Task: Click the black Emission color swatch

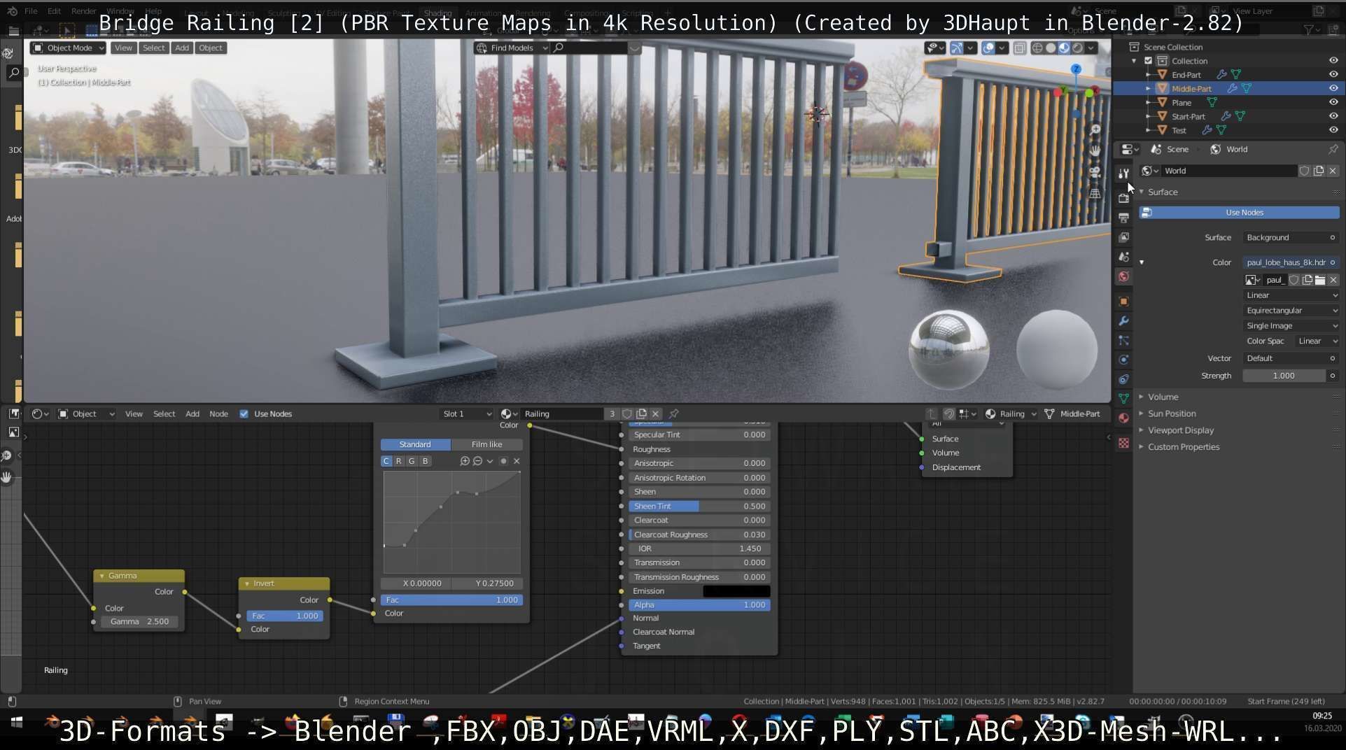Action: pyautogui.click(x=736, y=591)
